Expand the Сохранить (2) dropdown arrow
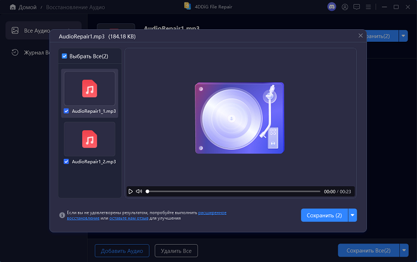The height and width of the screenshot is (262, 417). coord(353,215)
